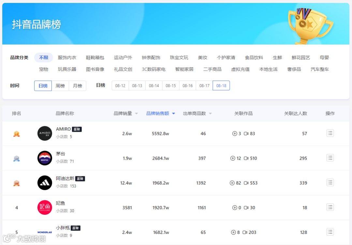The height and width of the screenshot is (245, 352).
Task: Click the live-stream icon in 小胖瓶 row
Action: [233, 232]
